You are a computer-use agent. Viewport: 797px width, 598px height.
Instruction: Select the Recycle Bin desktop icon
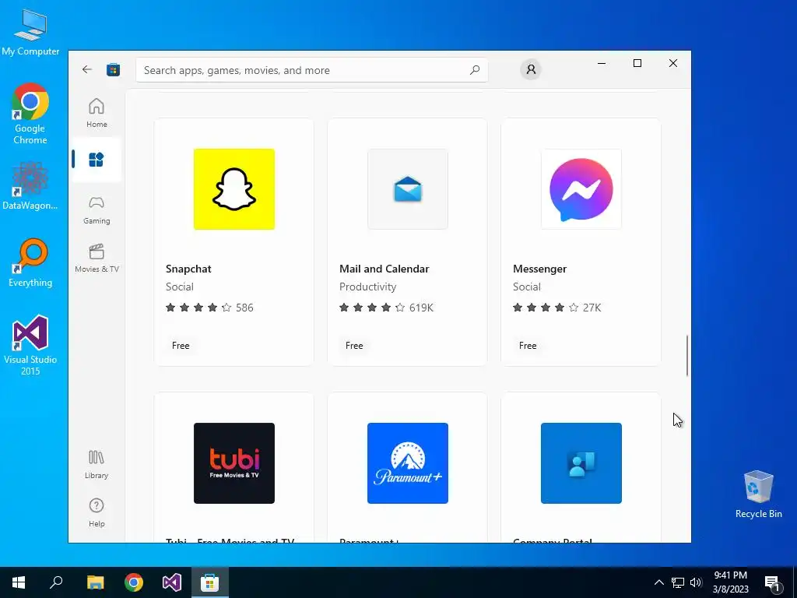pyautogui.click(x=758, y=494)
